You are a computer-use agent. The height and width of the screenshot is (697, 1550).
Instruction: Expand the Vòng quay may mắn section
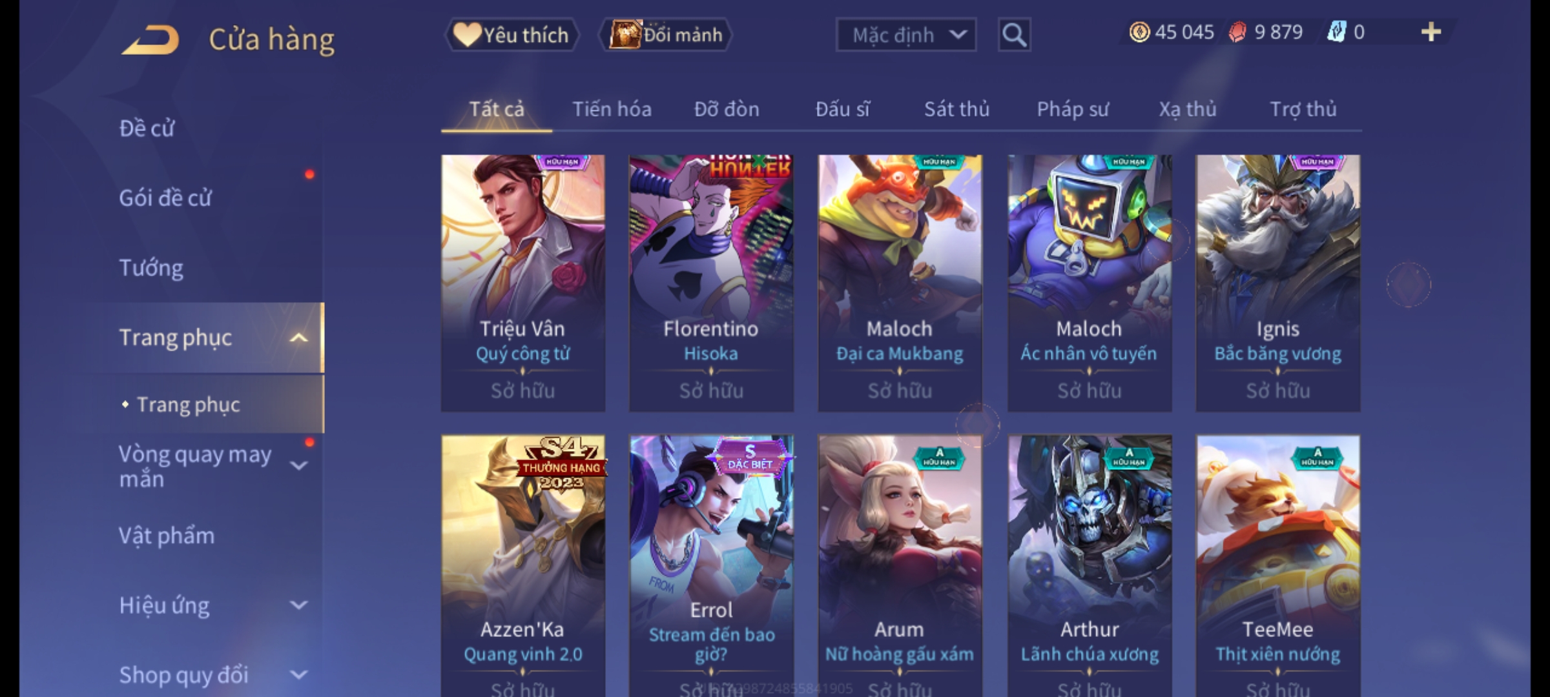(x=298, y=465)
